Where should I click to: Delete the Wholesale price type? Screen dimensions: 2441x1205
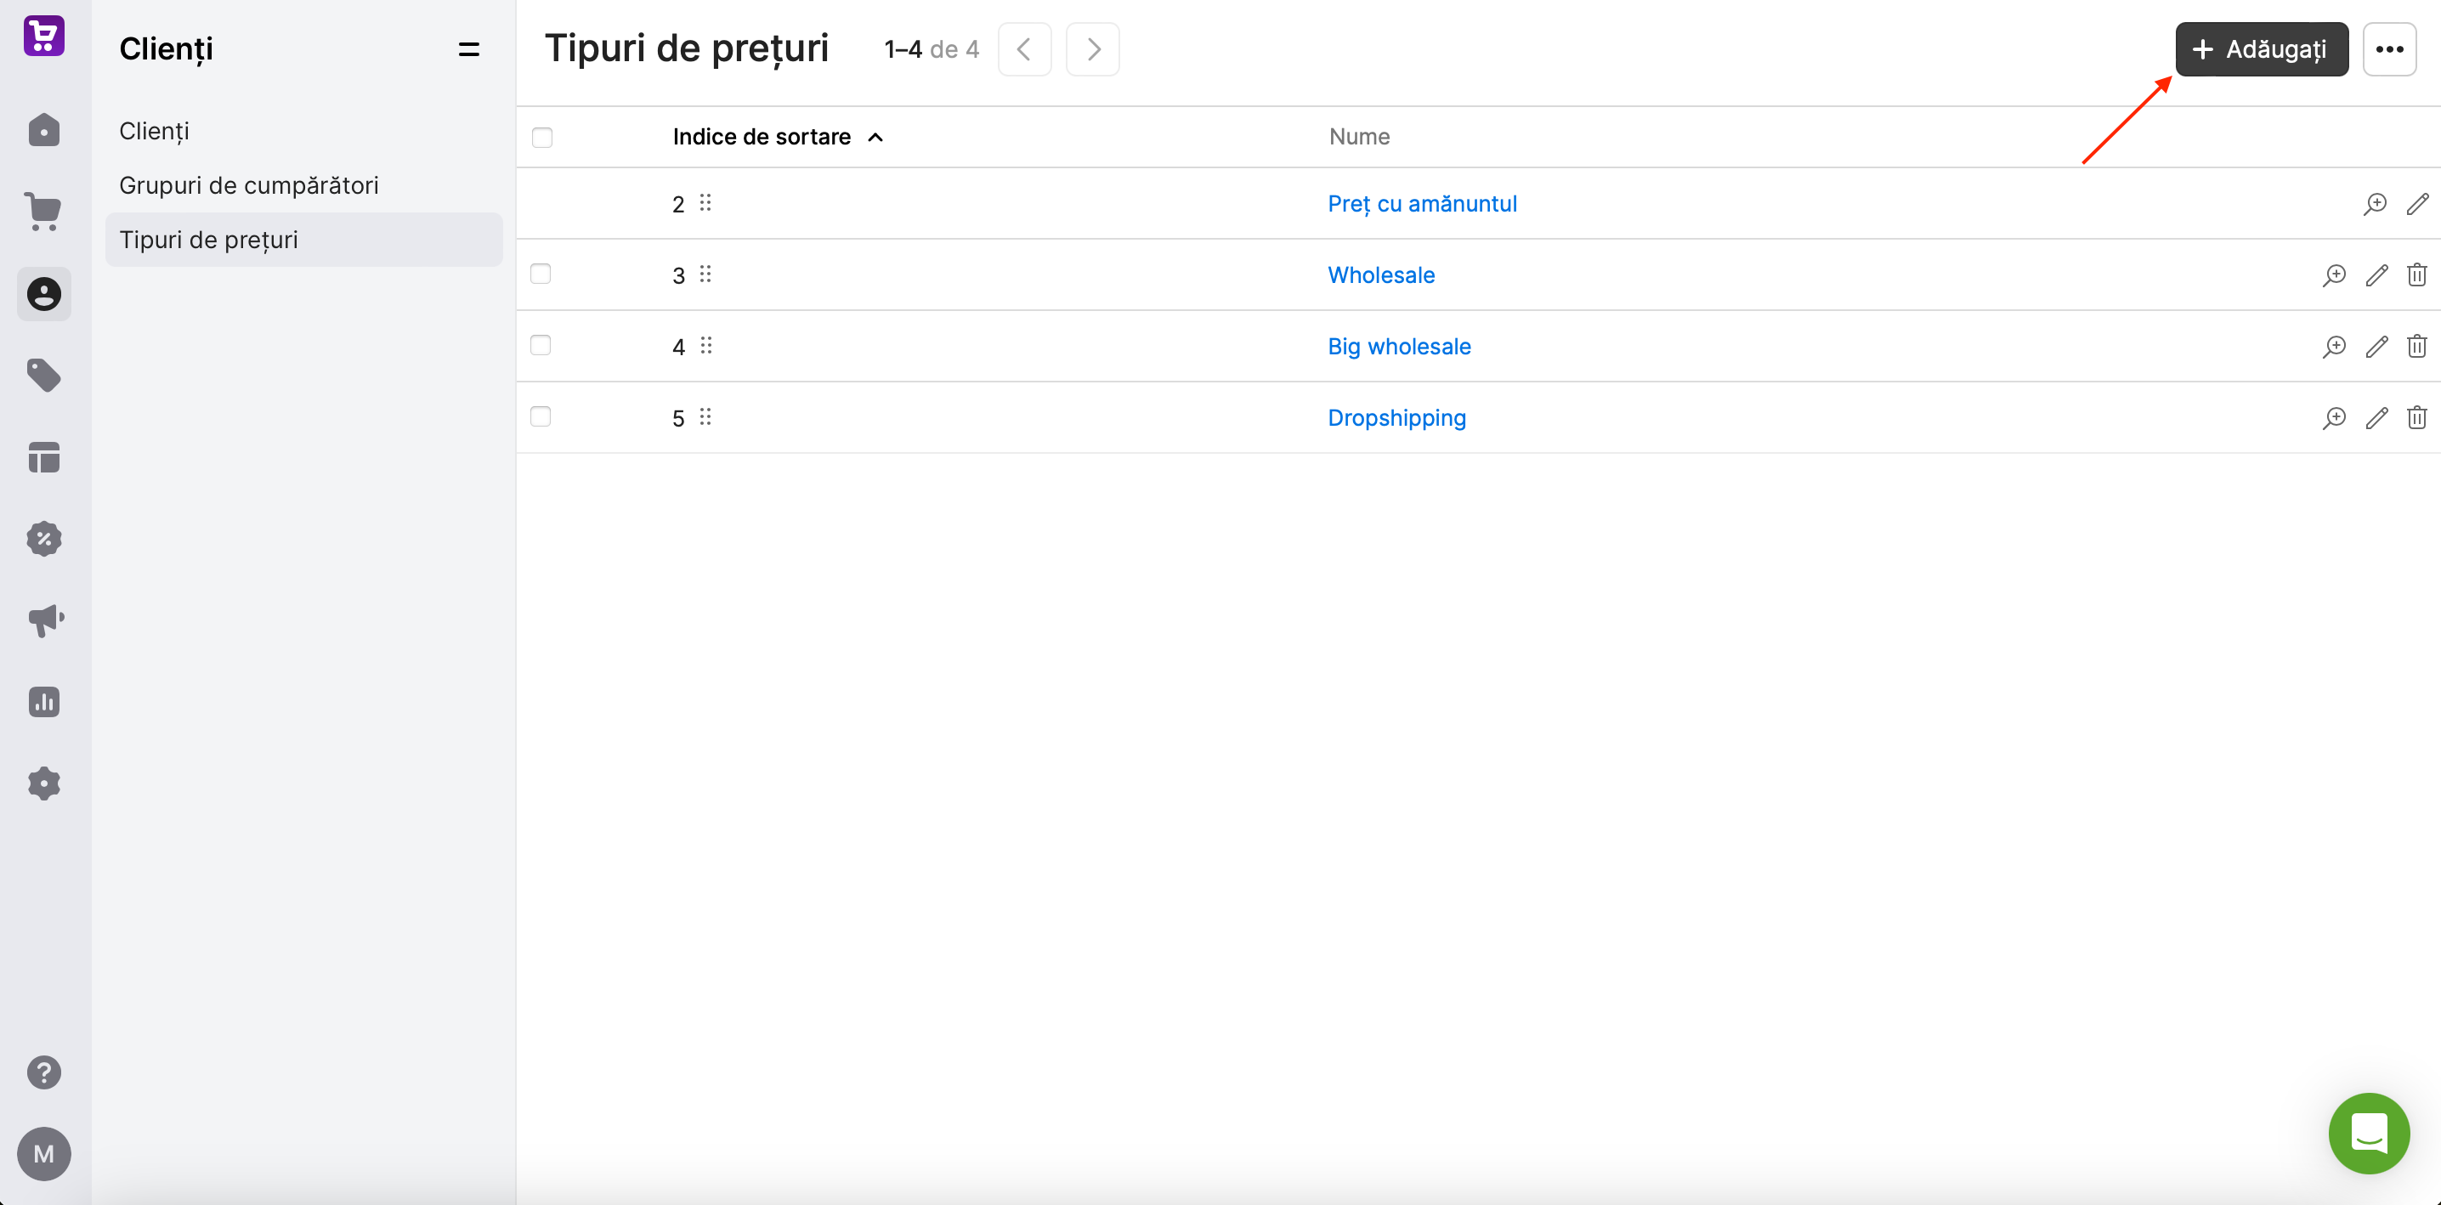coord(2416,274)
